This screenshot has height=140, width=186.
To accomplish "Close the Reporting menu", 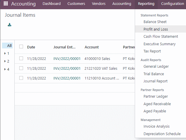I will click(146, 4).
